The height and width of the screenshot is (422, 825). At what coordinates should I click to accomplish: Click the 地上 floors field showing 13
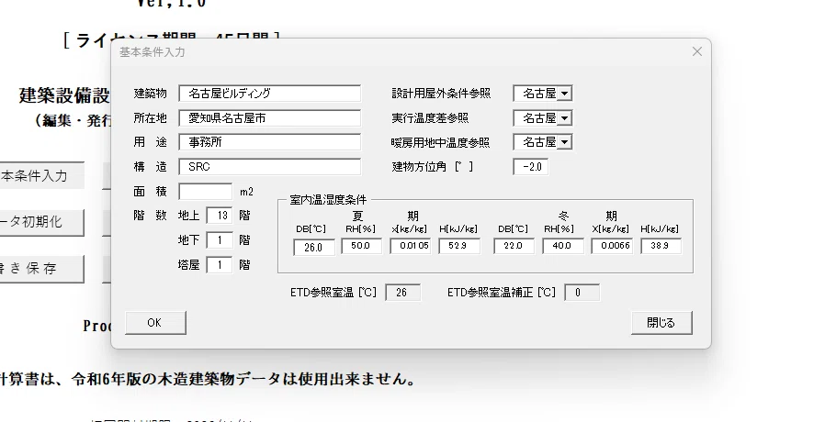(220, 216)
